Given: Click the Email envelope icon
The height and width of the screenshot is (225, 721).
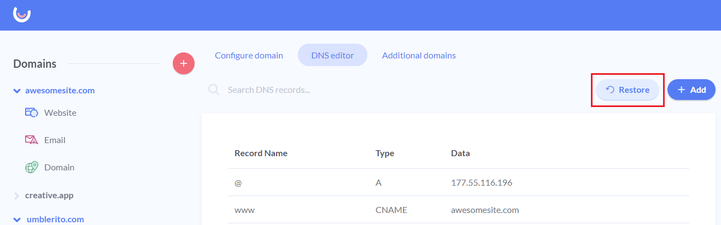Looking at the screenshot, I should (31, 140).
